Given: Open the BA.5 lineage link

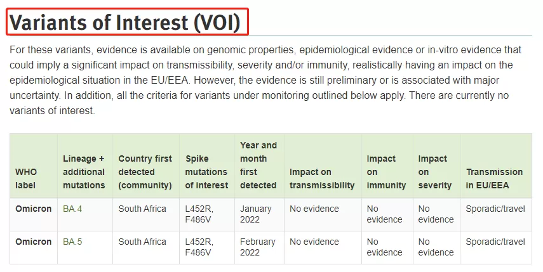Looking at the screenshot, I should click(x=72, y=242).
